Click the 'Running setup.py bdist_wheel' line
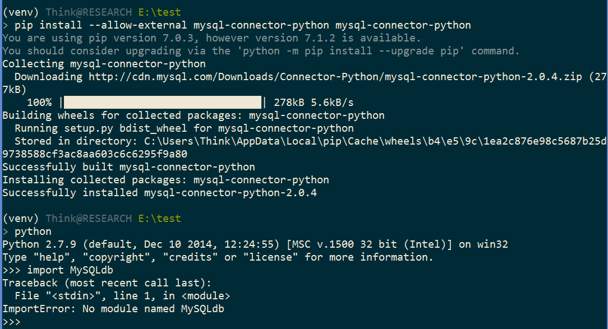Screen dimensions: 608x329 pos(184,128)
